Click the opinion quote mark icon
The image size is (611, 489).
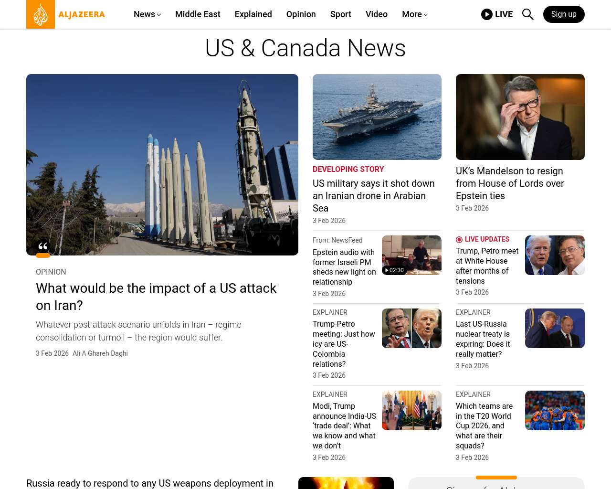click(43, 247)
